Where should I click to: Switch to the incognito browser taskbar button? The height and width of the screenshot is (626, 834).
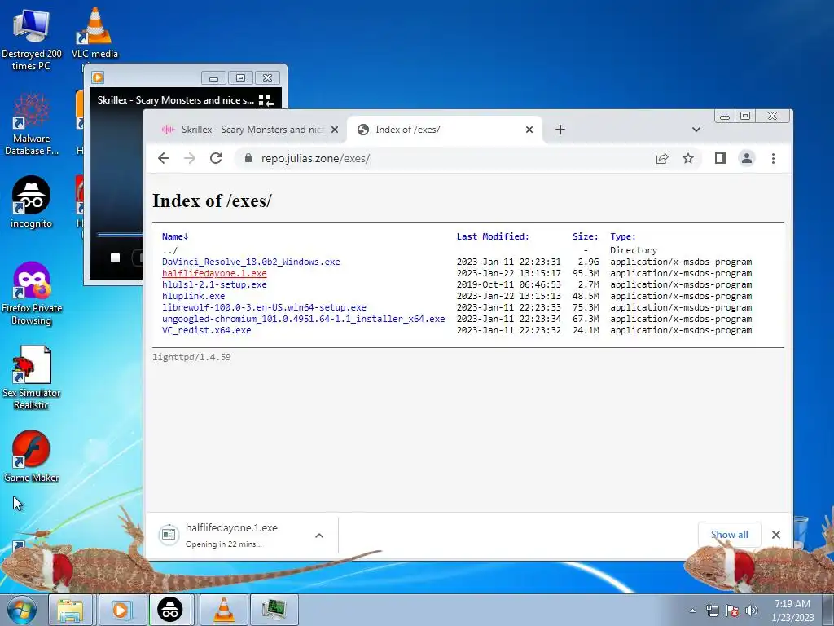tap(169, 610)
